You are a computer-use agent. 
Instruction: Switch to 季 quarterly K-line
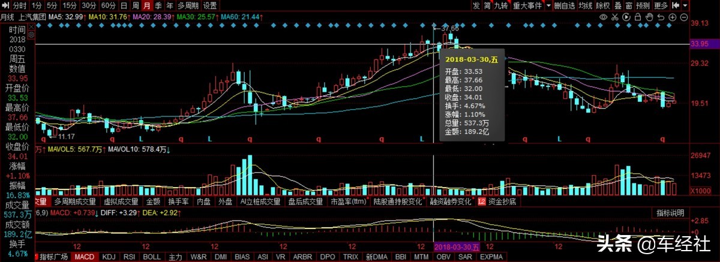[x=158, y=6]
